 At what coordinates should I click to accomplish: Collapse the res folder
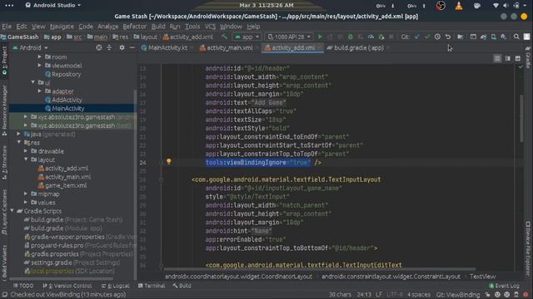pos(19,142)
